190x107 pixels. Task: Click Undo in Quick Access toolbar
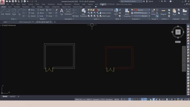(28, 1)
